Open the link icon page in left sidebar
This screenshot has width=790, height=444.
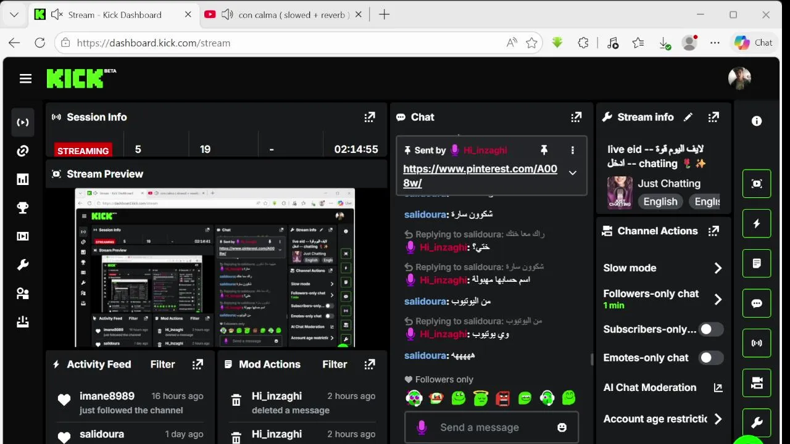[x=23, y=151]
